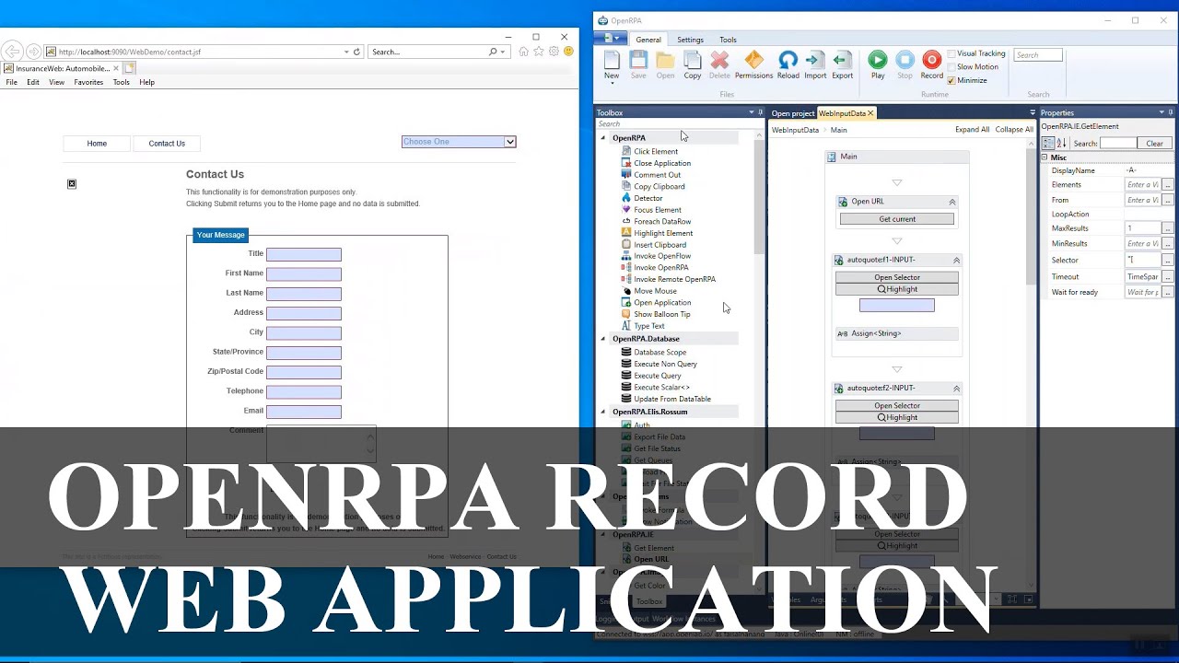
Task: Open the Tools menu in Internet Explorer
Action: click(121, 82)
